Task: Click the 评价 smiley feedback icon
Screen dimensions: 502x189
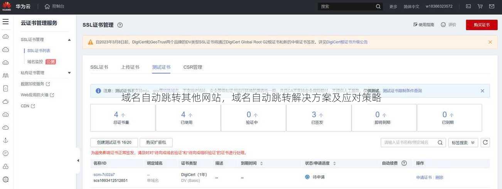Action: pos(443,25)
